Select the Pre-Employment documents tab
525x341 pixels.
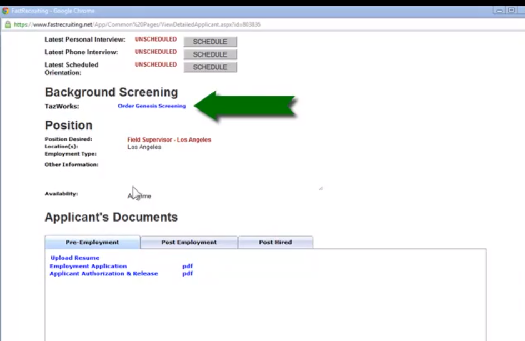click(x=92, y=242)
